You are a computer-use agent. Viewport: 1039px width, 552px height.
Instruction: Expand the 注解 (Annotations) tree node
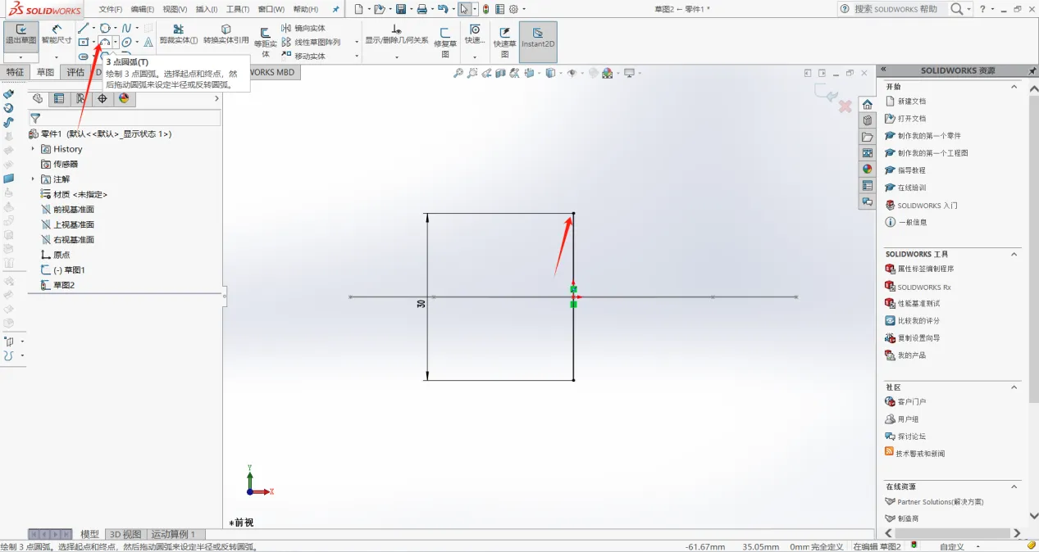click(x=34, y=179)
